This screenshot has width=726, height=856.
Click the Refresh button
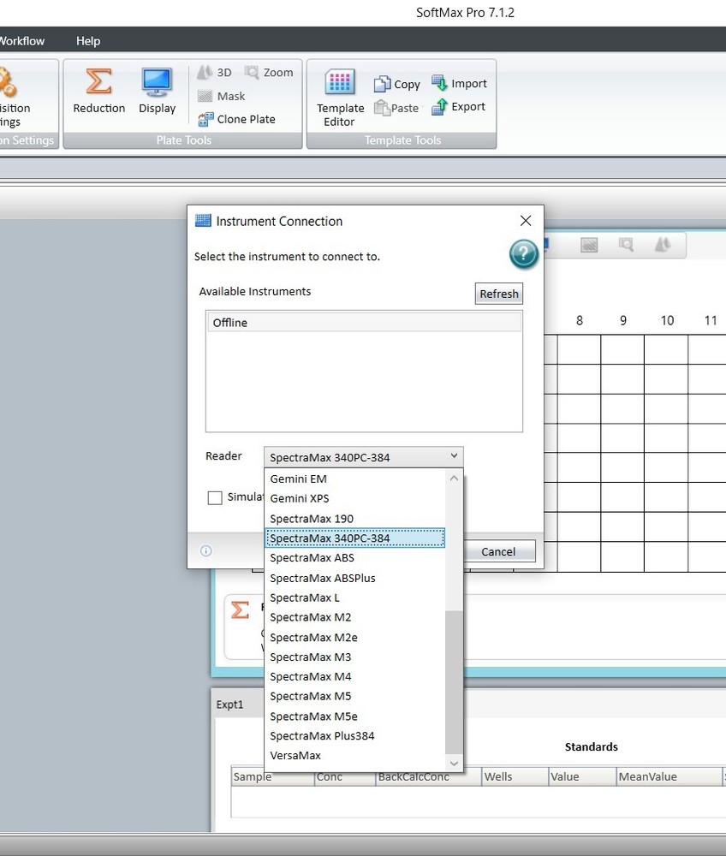[x=499, y=294]
